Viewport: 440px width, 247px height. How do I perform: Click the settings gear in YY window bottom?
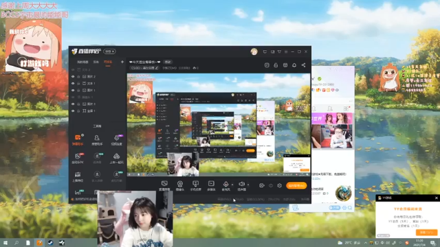pyautogui.click(x=344, y=208)
